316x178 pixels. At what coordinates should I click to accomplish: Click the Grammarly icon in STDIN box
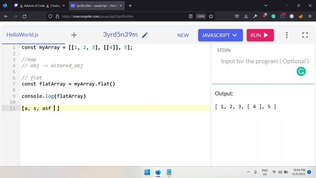pos(301,71)
